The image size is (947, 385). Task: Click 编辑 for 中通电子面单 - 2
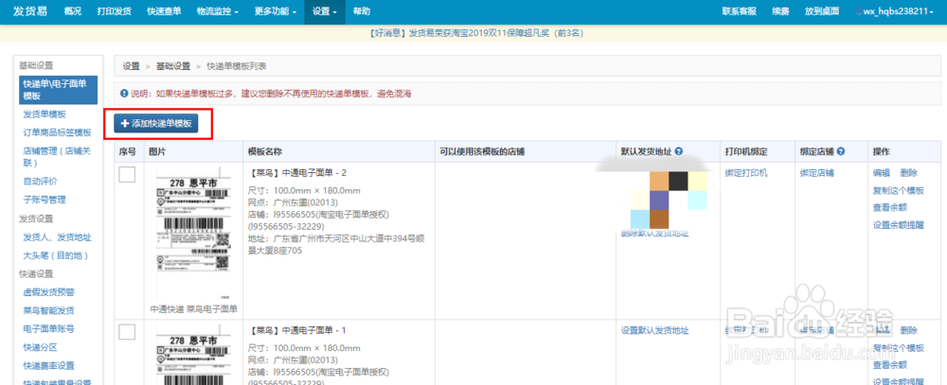click(x=881, y=173)
